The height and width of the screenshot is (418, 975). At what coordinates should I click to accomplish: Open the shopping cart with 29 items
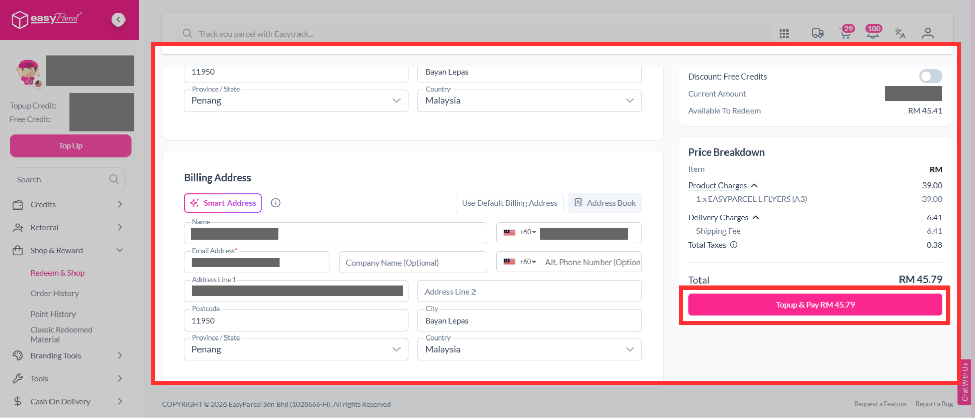coord(846,32)
